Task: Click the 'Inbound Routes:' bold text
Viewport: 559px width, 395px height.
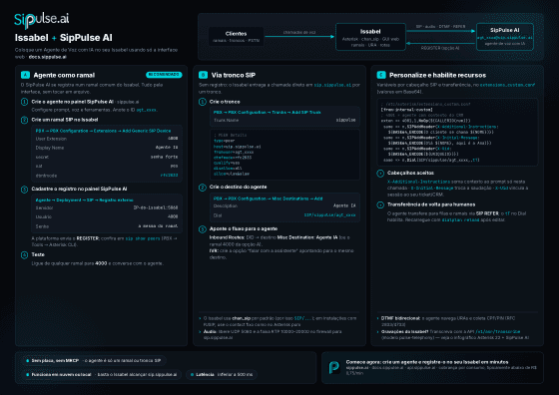Action: [227, 237]
